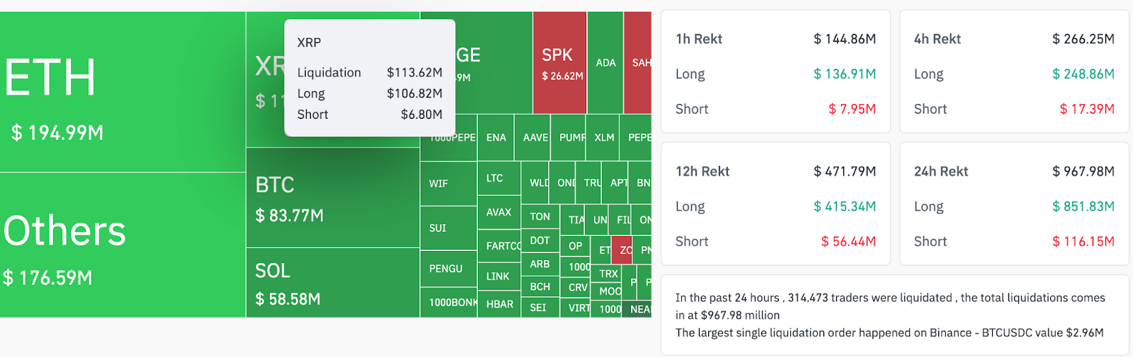Select the Others tile in the heatmap

[123, 245]
